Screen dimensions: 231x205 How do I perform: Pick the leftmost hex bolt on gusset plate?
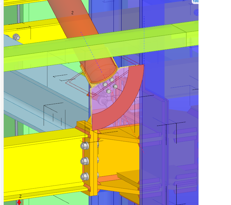105,84
